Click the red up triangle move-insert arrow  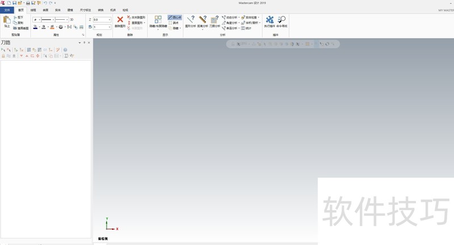click(27, 56)
